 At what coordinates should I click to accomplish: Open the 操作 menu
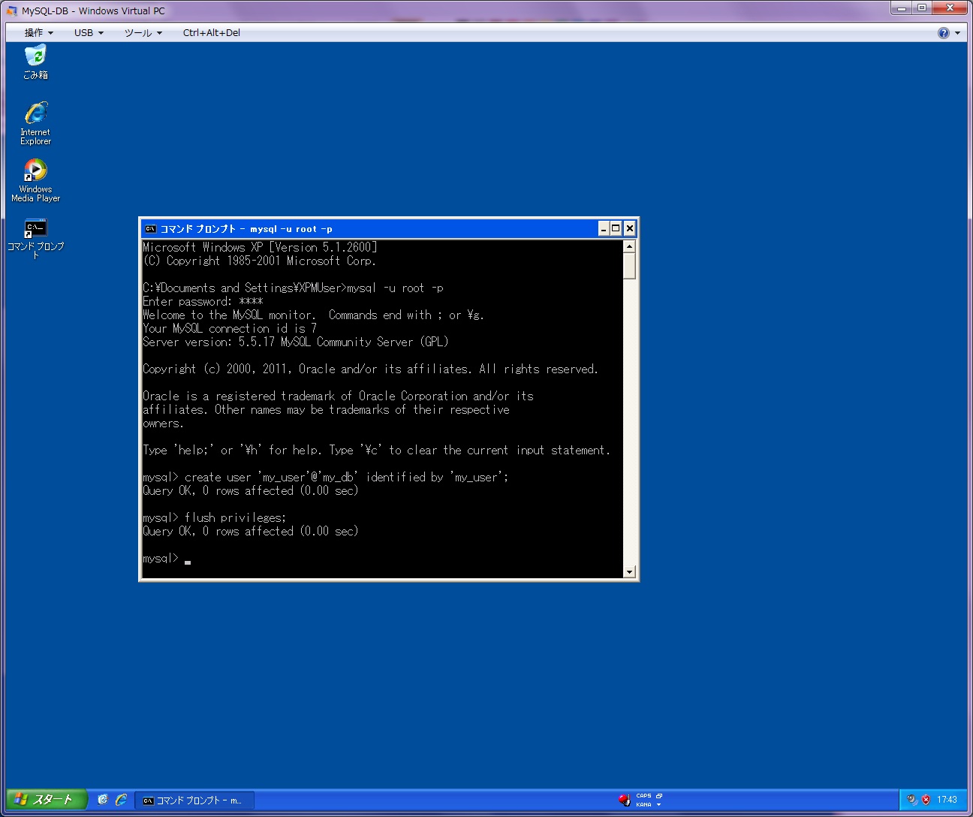39,33
